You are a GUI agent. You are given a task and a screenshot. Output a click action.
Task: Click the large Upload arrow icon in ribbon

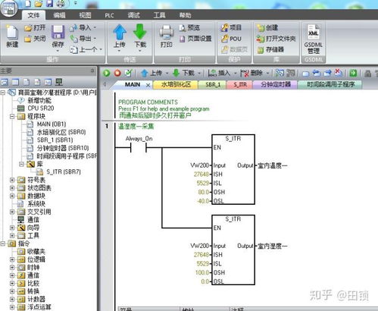(x=120, y=32)
